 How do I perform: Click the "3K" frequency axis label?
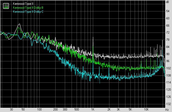[118, 109]
